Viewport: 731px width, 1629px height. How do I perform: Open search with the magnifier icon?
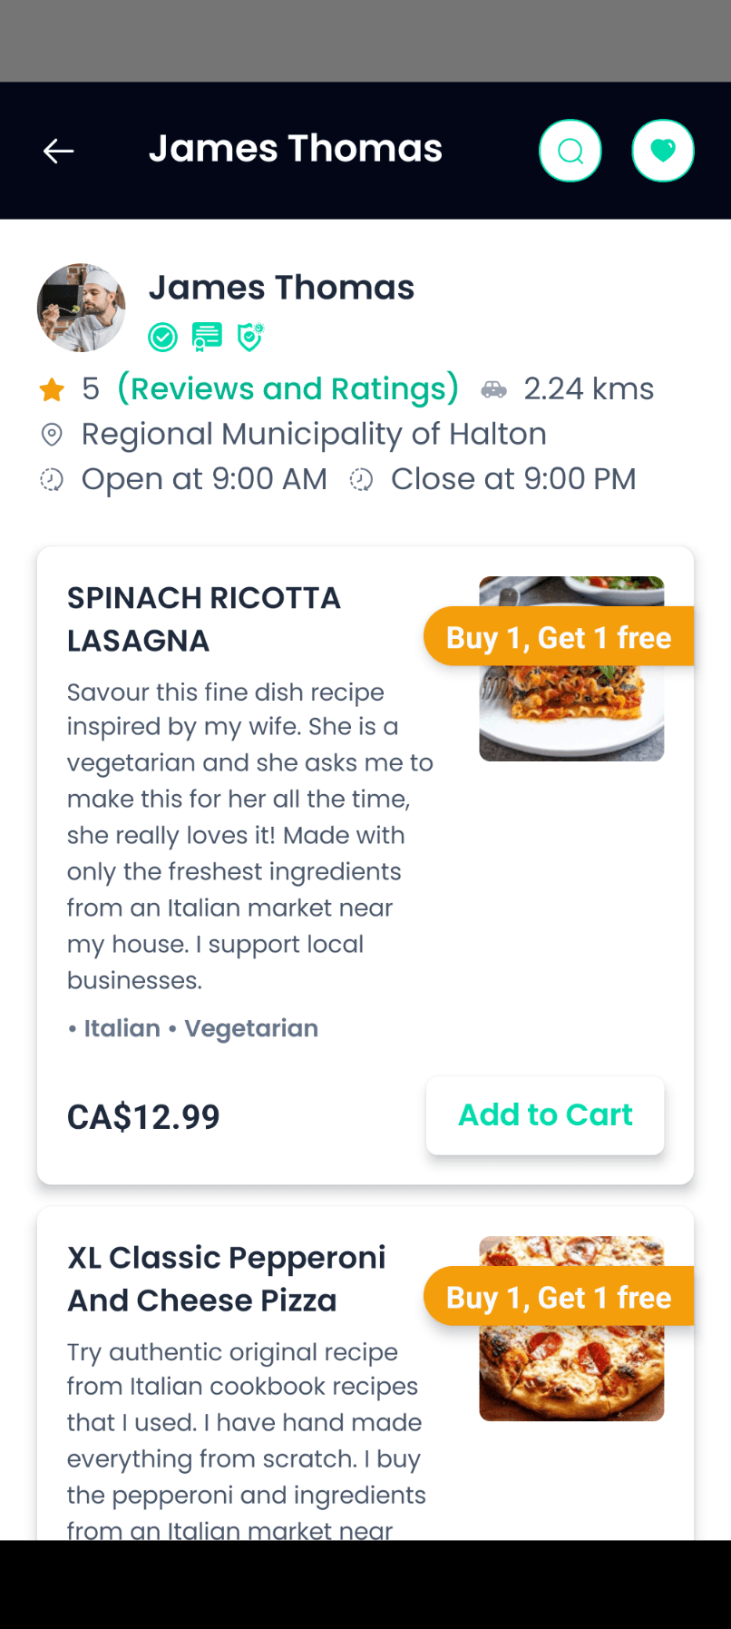tap(570, 151)
